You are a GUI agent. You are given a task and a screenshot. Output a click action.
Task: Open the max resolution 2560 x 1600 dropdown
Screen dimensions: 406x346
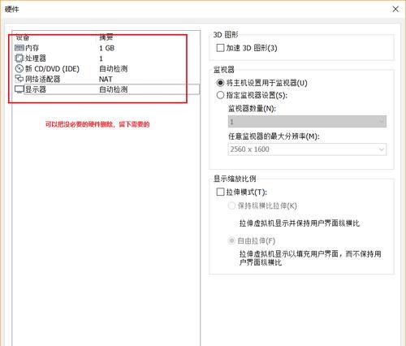tap(307, 149)
